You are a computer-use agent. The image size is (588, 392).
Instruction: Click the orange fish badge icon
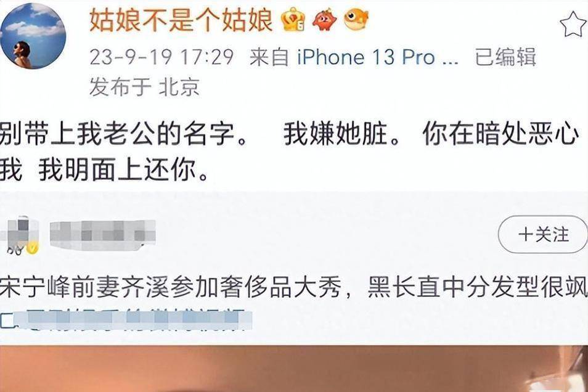point(356,20)
